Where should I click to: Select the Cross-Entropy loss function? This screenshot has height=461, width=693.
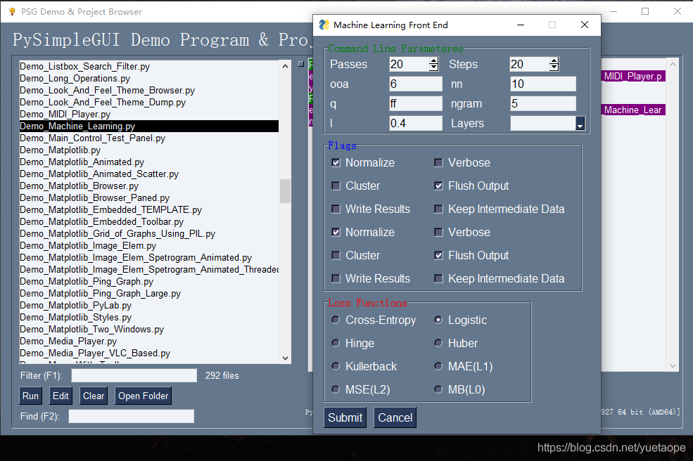coord(336,320)
